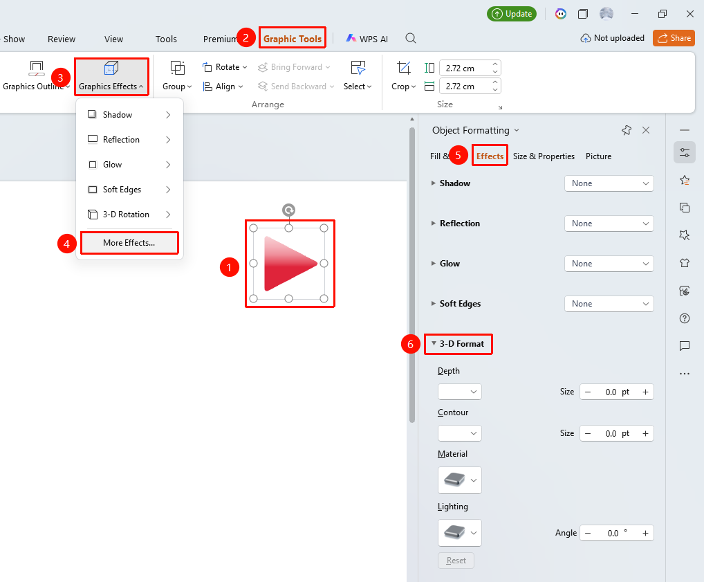Click the user avatar icon

point(606,14)
